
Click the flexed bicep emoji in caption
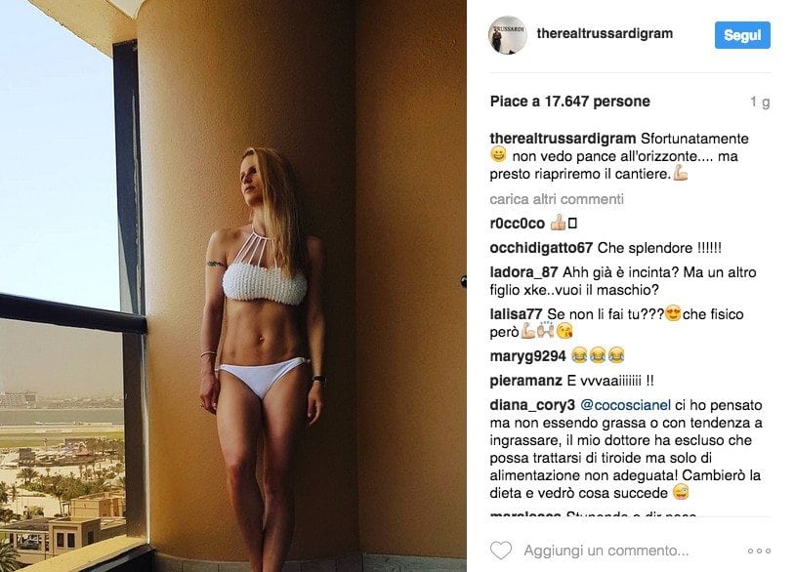[x=681, y=174]
